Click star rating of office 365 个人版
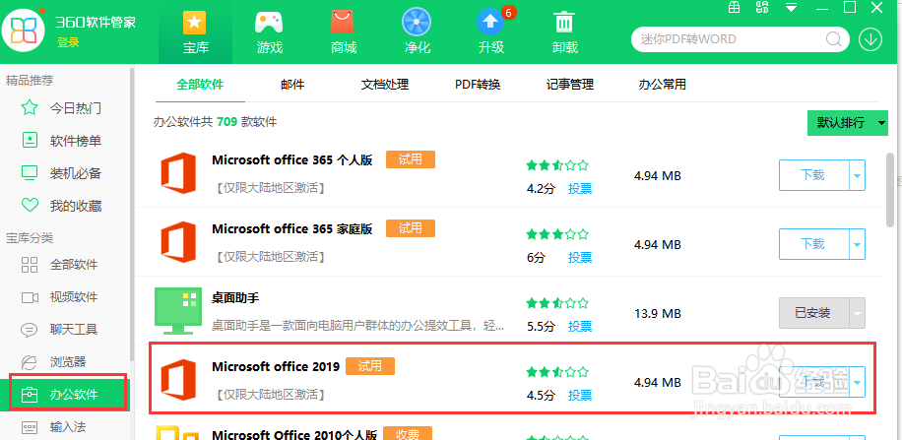The height and width of the screenshot is (440, 902). 557,165
